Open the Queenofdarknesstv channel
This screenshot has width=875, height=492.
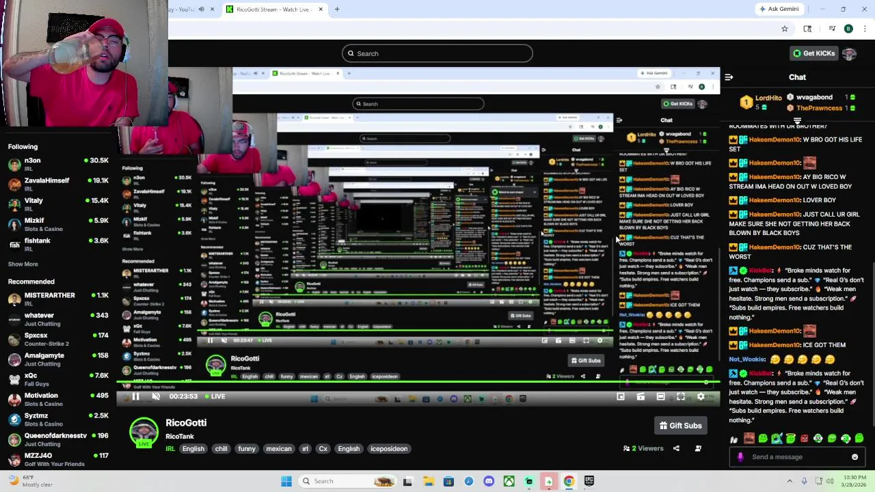tap(58, 439)
